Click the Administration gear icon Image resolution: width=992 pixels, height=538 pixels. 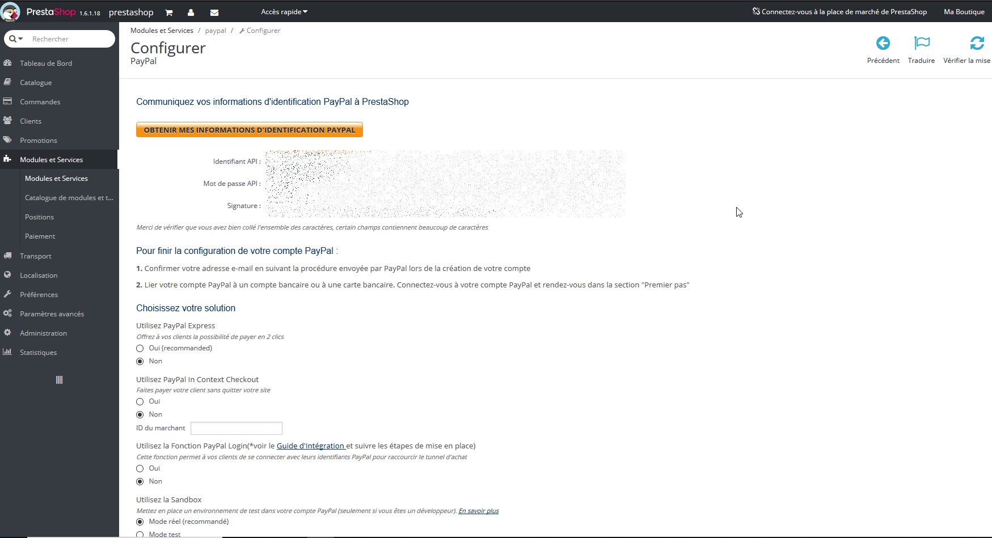click(7, 333)
